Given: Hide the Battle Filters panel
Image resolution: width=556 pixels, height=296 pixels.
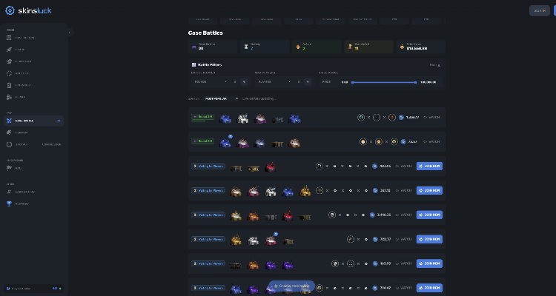Looking at the screenshot, I should point(434,65).
